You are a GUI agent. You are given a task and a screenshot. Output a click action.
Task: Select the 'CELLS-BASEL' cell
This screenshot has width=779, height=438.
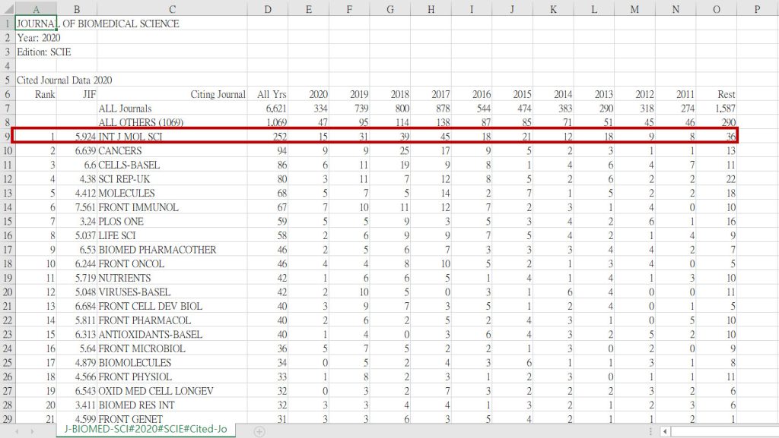click(172, 165)
